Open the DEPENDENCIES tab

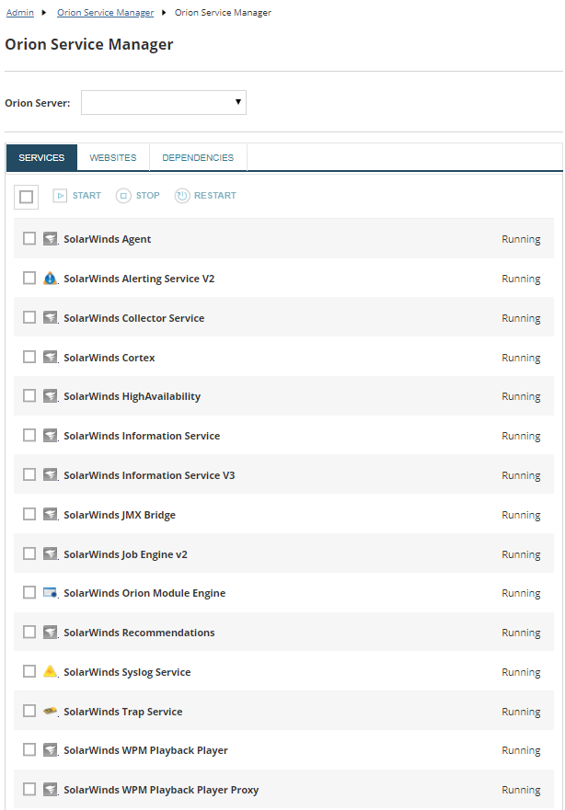(x=198, y=157)
